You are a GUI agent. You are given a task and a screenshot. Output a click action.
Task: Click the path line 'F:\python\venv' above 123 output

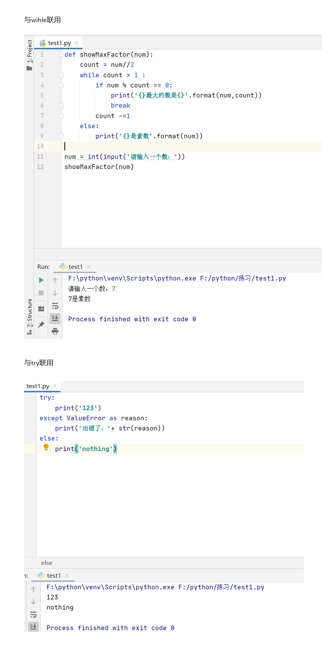tap(155, 587)
